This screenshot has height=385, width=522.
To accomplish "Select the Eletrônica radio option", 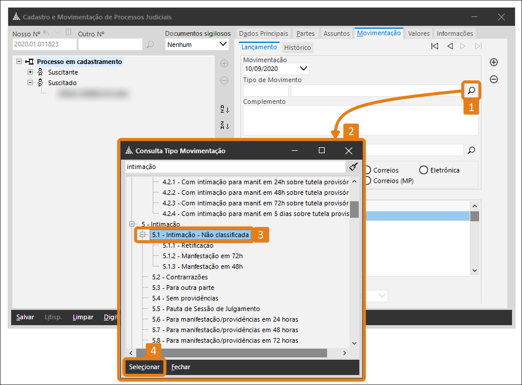I will tap(425, 170).
